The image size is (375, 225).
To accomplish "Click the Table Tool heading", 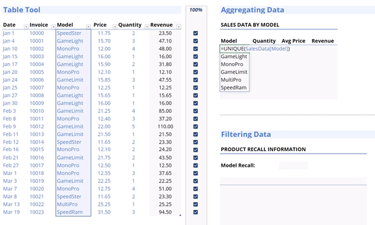I will click(22, 10).
